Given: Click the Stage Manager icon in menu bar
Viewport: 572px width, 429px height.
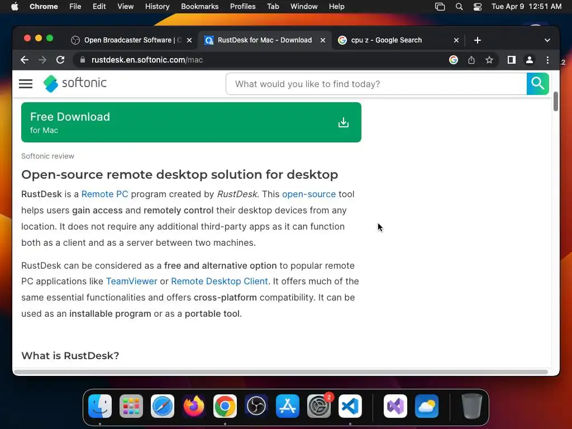Looking at the screenshot, I should 440,7.
